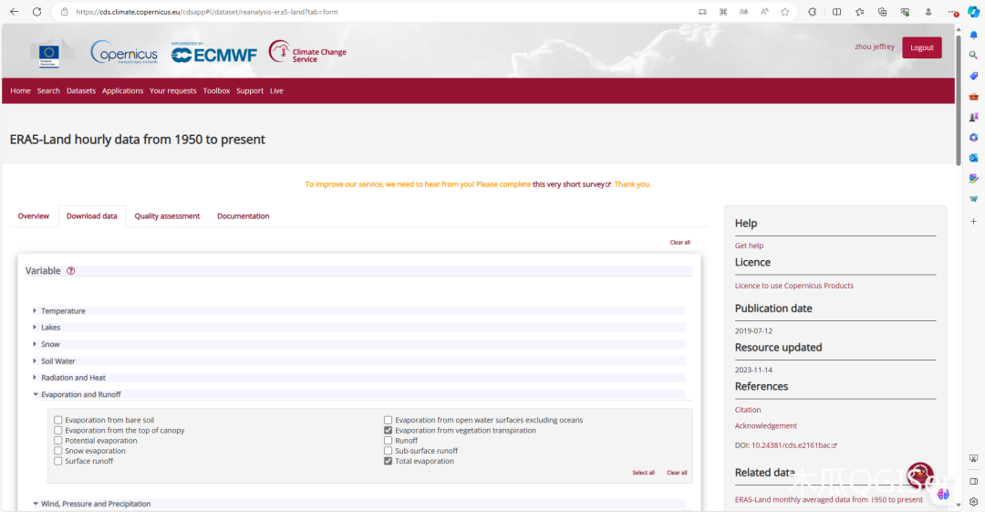Open the sidebar shopping tag icon
The image size is (985, 512).
coord(974,76)
